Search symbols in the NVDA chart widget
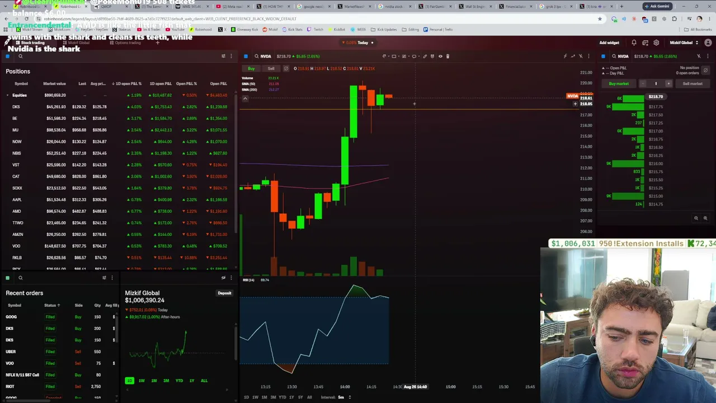The height and width of the screenshot is (403, 716). (257, 56)
